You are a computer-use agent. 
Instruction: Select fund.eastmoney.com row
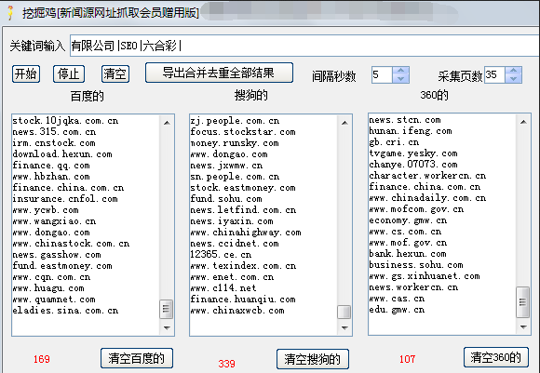click(x=62, y=266)
